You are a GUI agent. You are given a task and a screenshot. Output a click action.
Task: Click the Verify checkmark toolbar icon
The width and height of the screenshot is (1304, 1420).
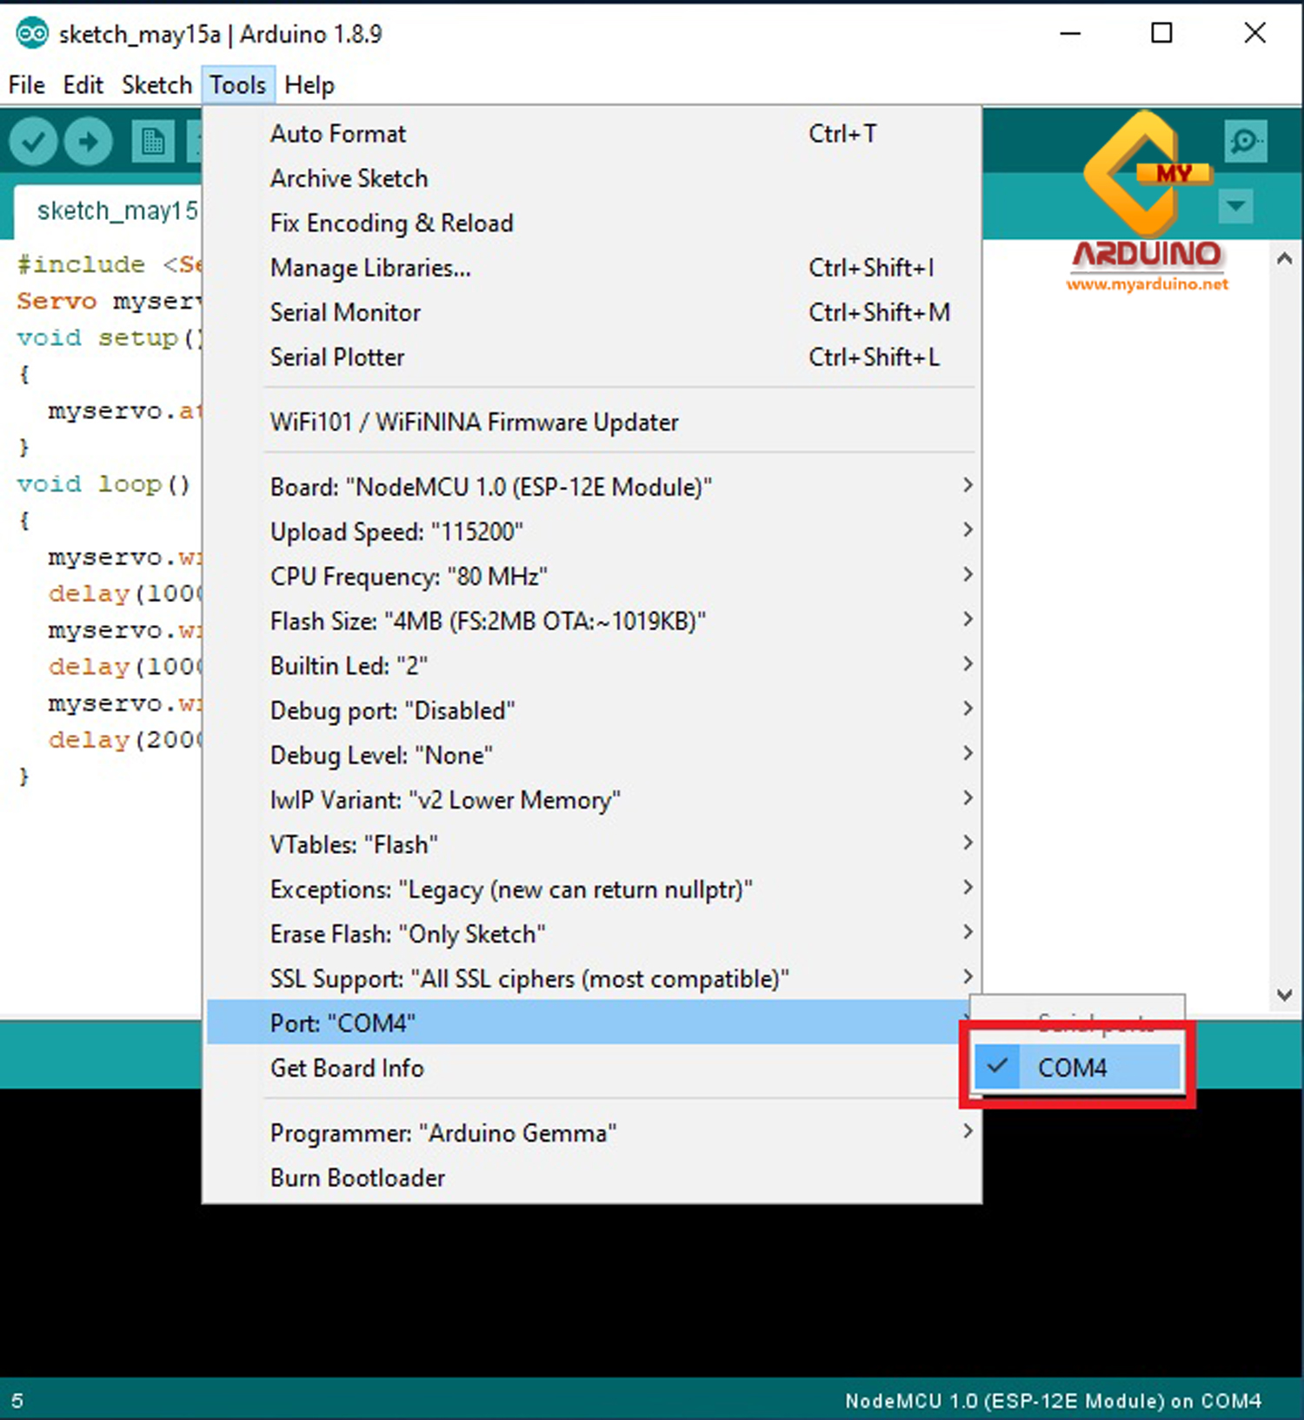pos(34,141)
